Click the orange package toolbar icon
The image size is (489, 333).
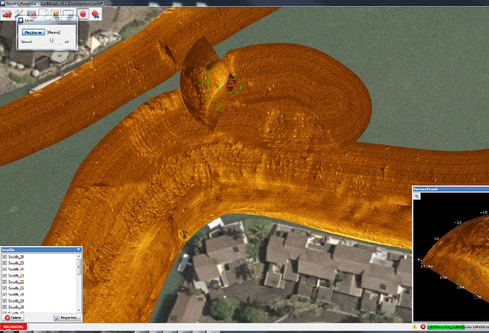56,13
